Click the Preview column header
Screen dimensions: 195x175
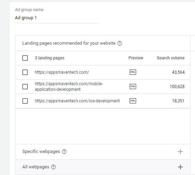[136, 58]
